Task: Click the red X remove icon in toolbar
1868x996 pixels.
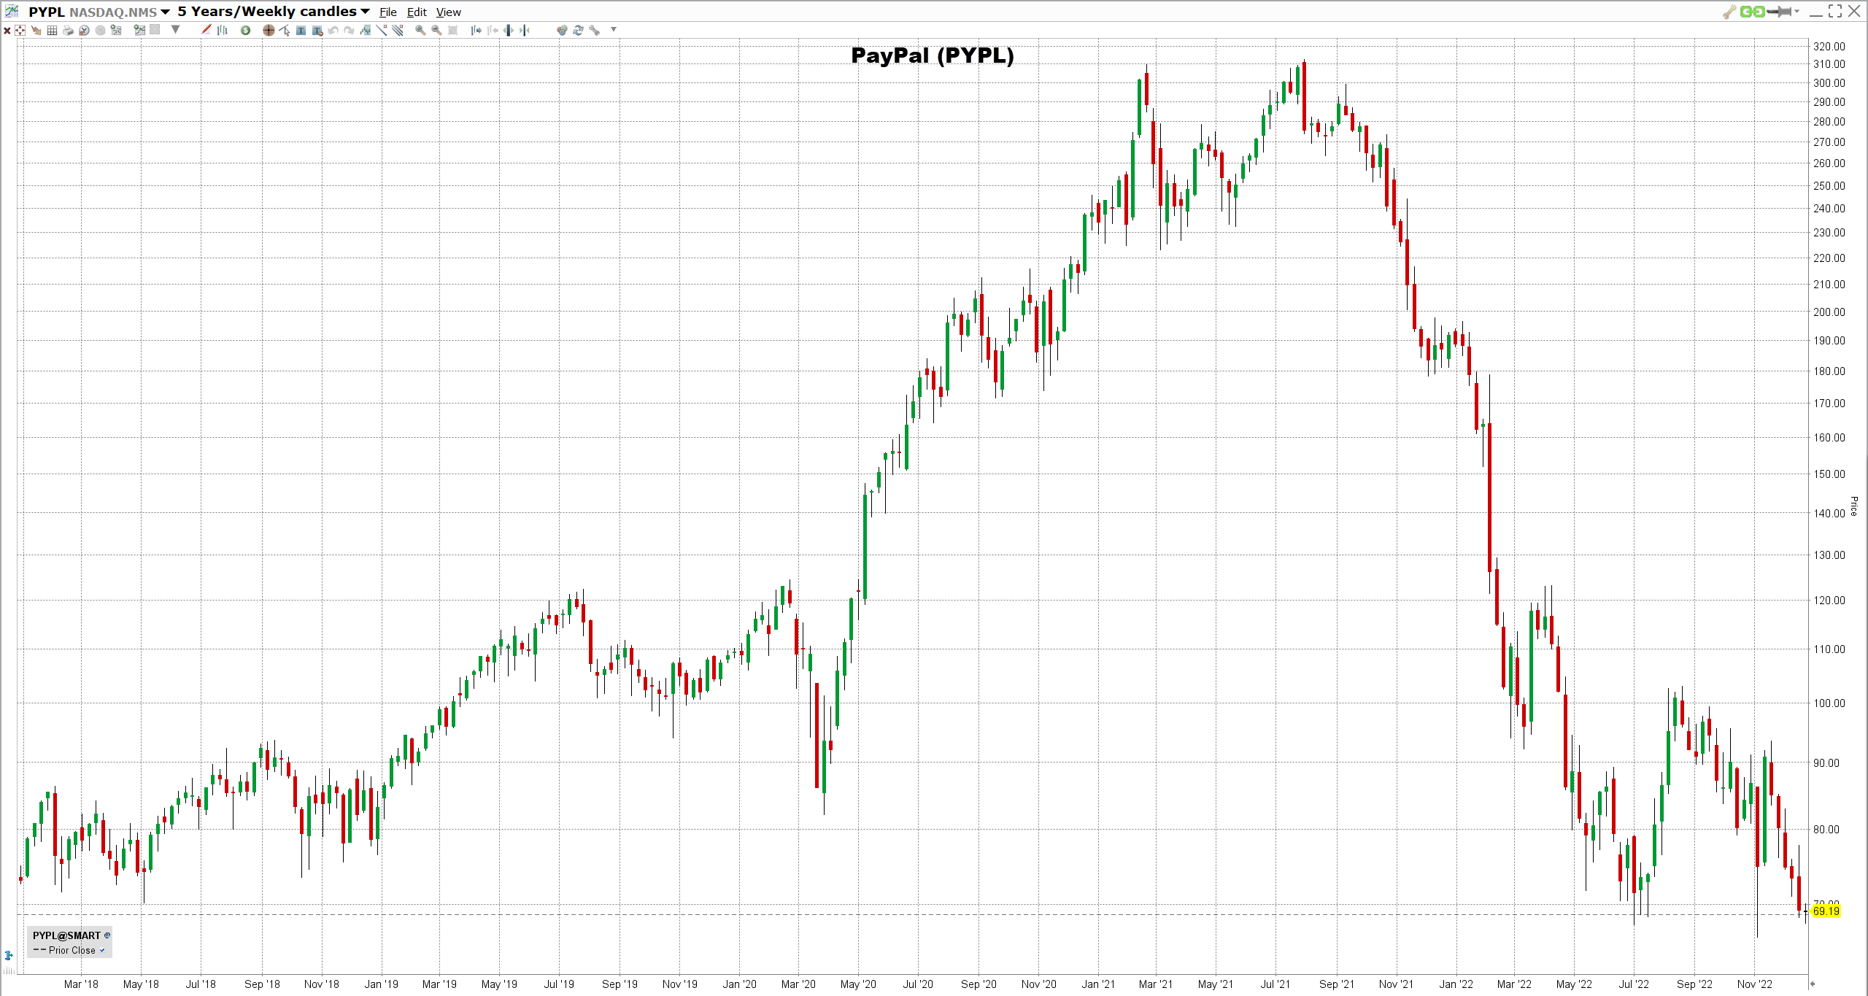Action: coord(7,31)
